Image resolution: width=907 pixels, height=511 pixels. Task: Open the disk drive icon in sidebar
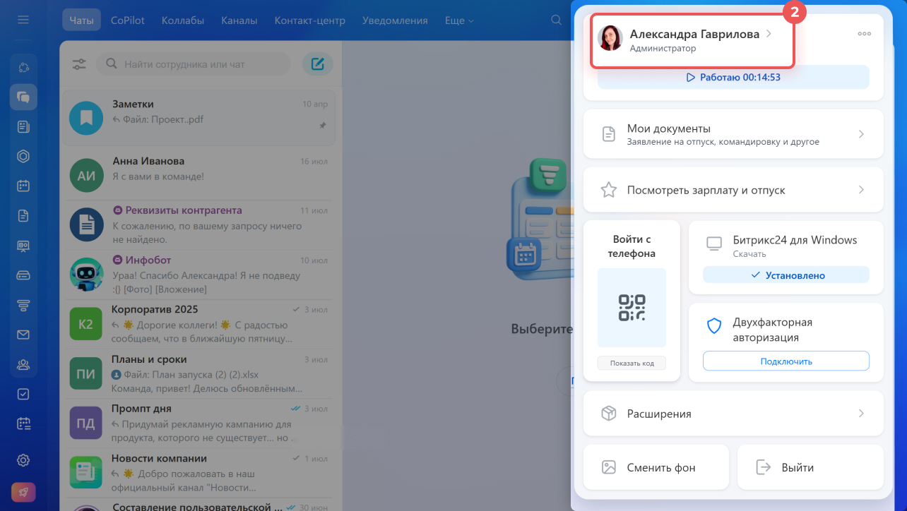[23, 275]
